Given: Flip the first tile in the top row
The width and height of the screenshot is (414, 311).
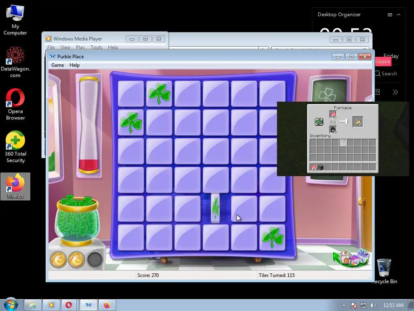Looking at the screenshot, I should click(x=131, y=94).
